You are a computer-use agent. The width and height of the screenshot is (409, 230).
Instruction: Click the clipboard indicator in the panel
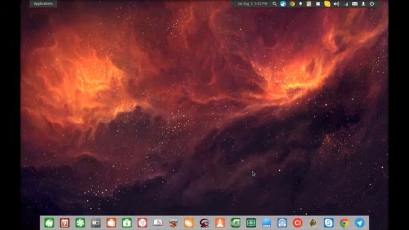pos(309,4)
